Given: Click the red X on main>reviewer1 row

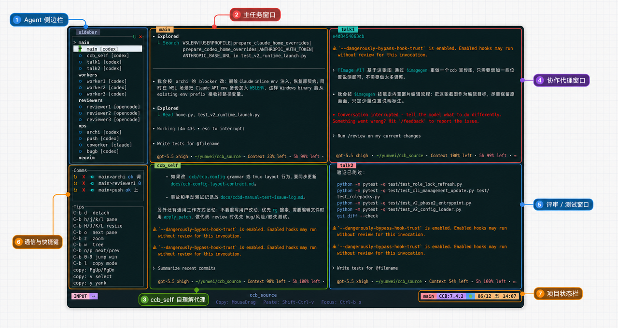Looking at the screenshot, I should pyautogui.click(x=84, y=183).
